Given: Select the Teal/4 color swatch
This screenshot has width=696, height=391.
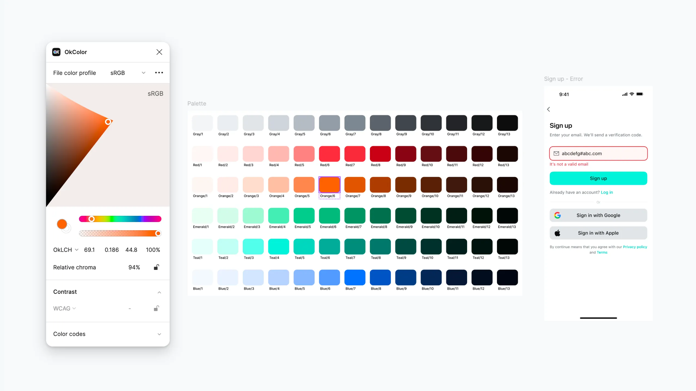Looking at the screenshot, I should tap(278, 247).
